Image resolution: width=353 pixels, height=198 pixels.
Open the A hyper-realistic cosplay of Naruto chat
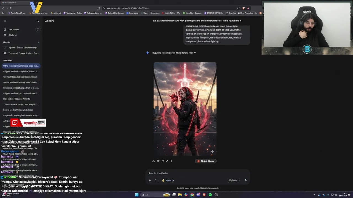pyautogui.click(x=21, y=71)
